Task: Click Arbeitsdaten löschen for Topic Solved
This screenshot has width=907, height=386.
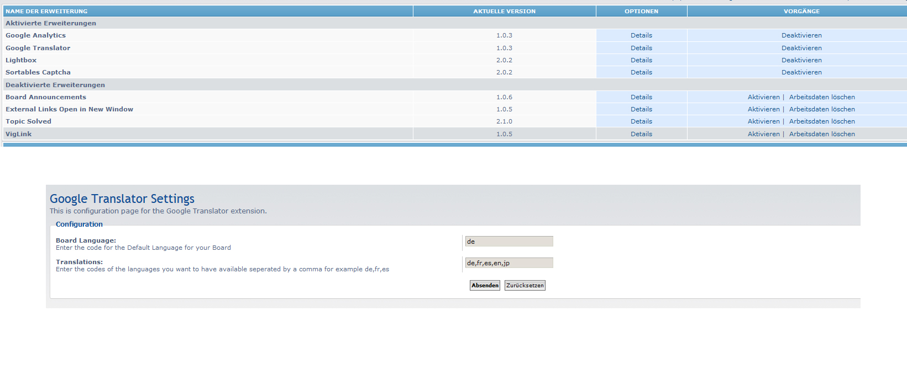Action: (822, 121)
